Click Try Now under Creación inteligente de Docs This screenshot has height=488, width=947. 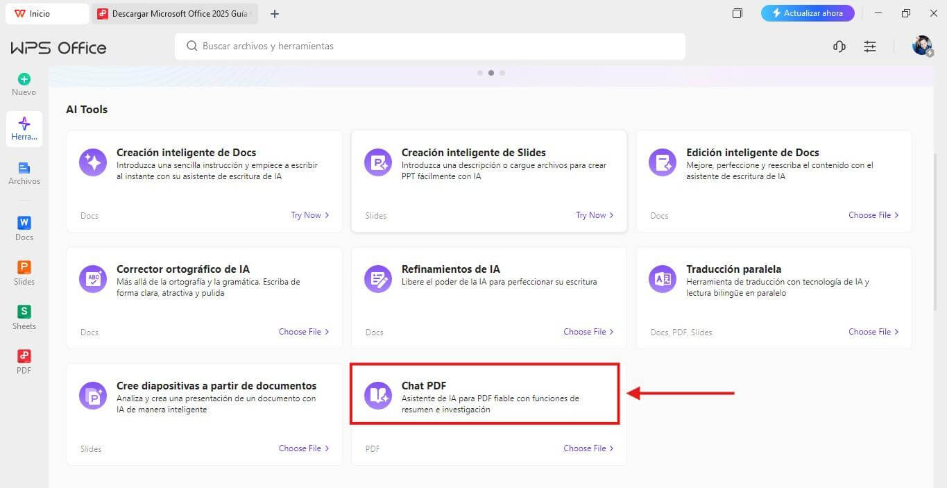click(x=309, y=215)
